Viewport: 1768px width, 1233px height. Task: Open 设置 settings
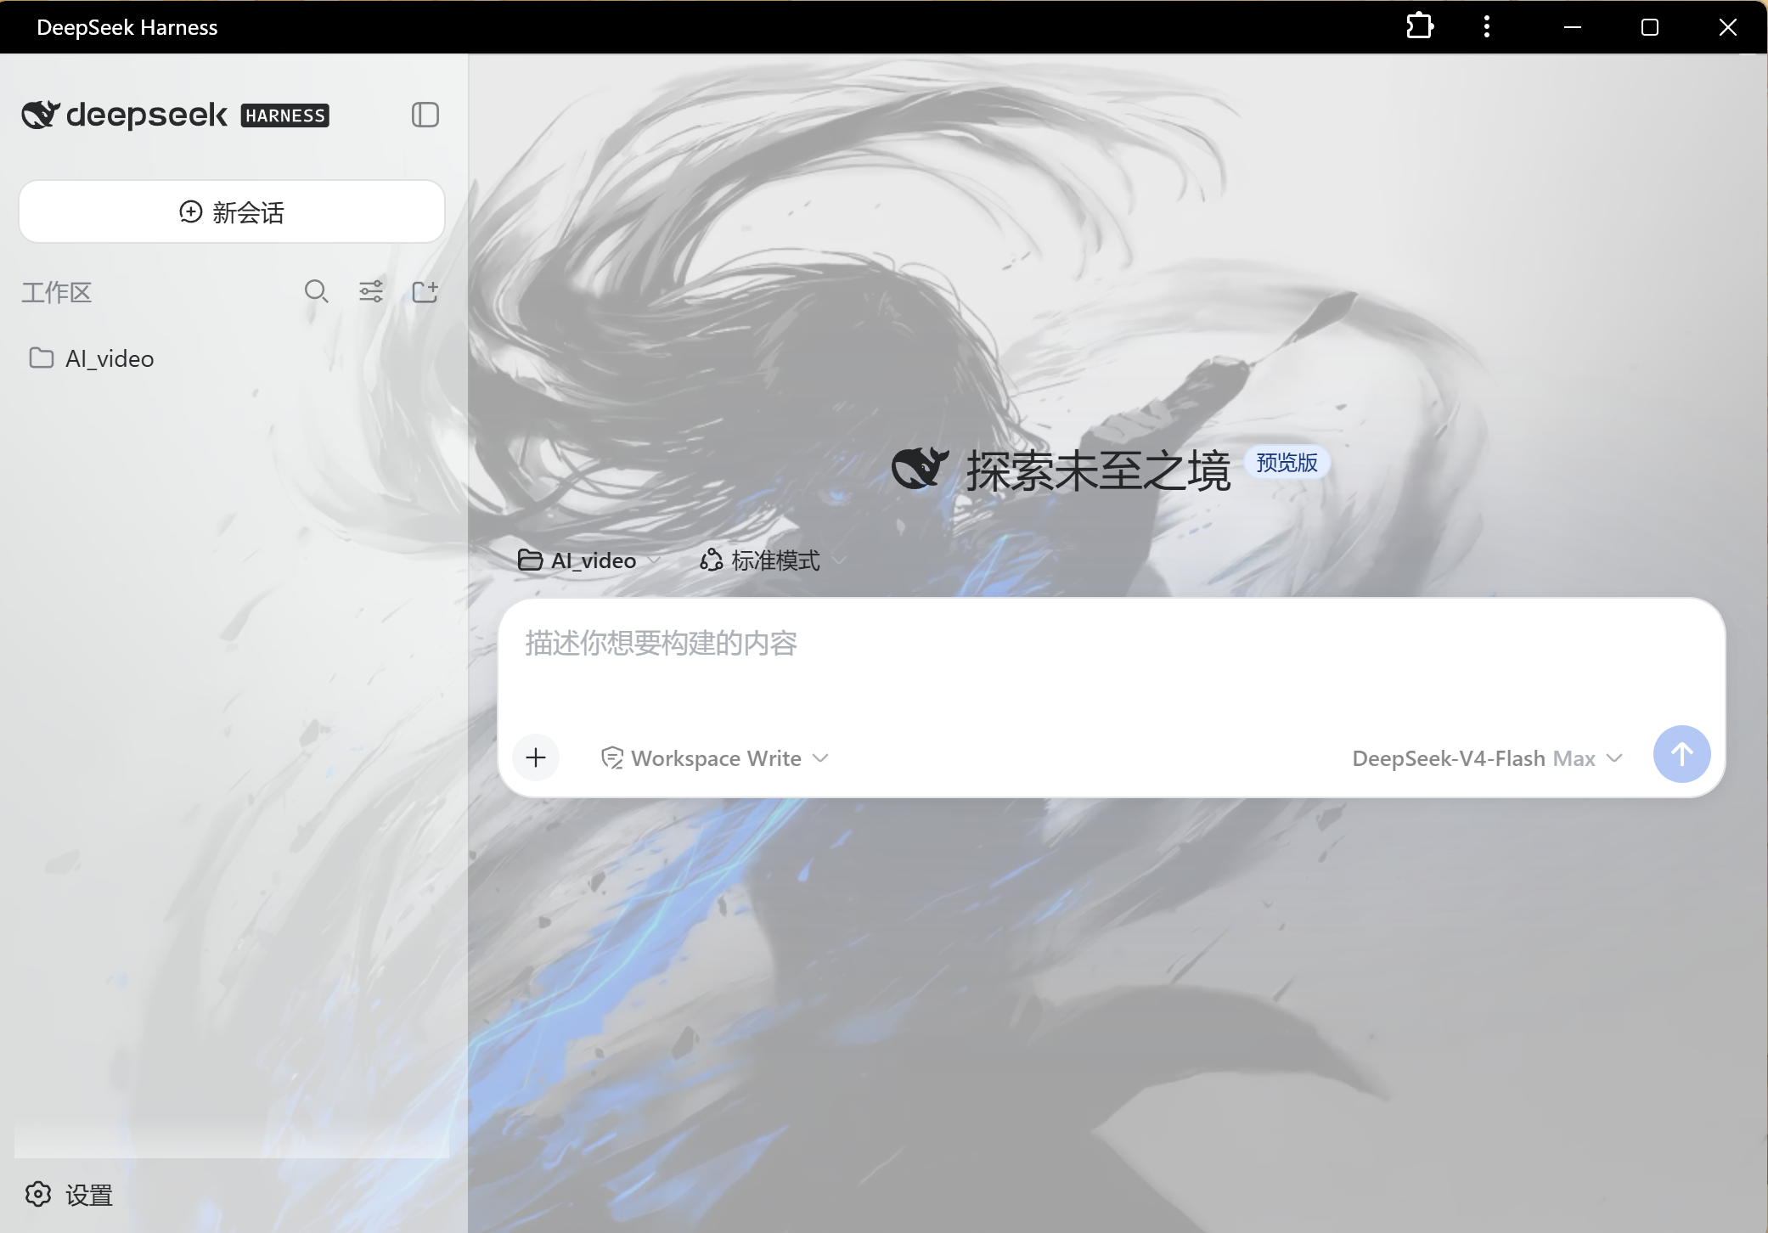click(69, 1195)
